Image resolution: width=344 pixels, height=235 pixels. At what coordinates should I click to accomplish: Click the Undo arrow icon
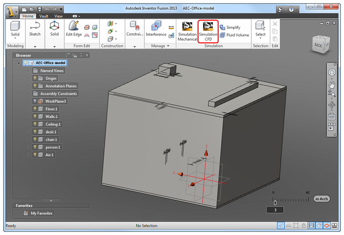tap(47, 9)
